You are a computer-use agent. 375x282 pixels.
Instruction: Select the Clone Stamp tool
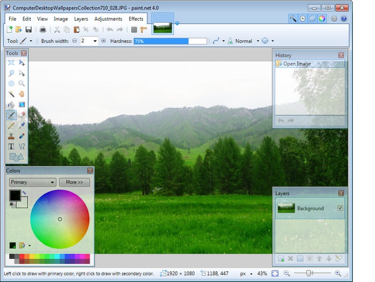(11, 136)
